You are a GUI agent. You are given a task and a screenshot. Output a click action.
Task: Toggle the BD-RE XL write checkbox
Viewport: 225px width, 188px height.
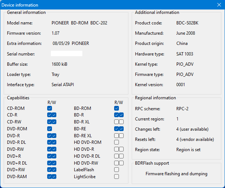pos(121,135)
